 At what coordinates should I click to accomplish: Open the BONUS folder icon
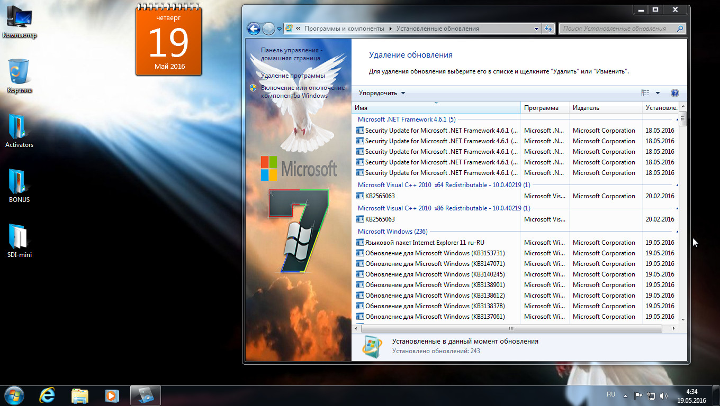click(20, 186)
